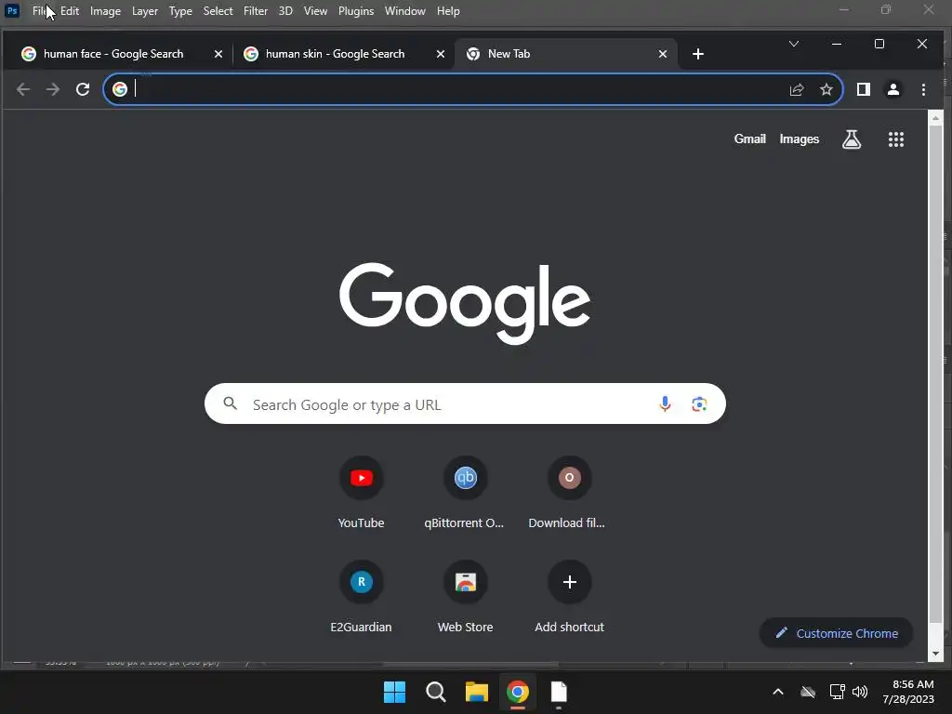The width and height of the screenshot is (952, 714).
Task: Open Windows taskbar search
Action: (x=436, y=692)
